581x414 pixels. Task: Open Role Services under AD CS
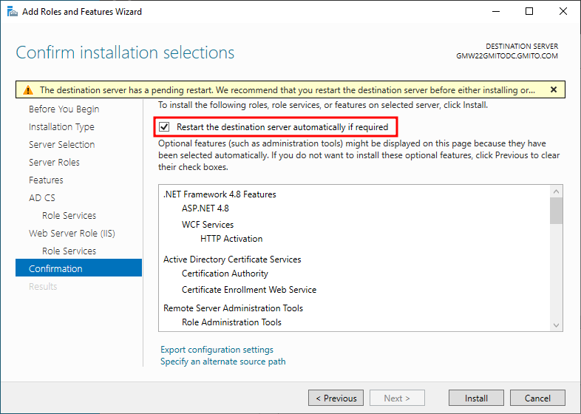[69, 216]
